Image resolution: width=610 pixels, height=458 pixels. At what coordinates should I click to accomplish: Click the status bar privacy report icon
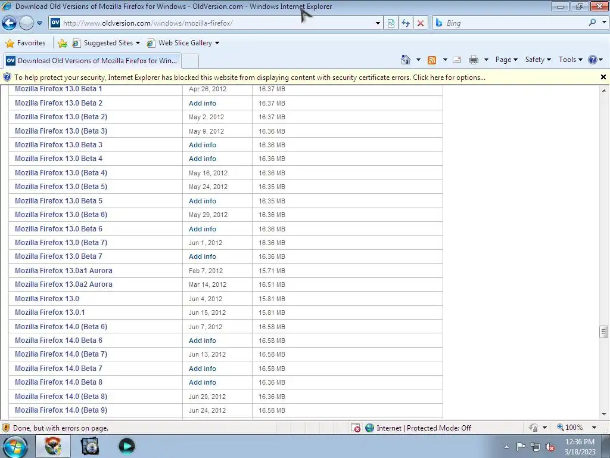(x=533, y=428)
